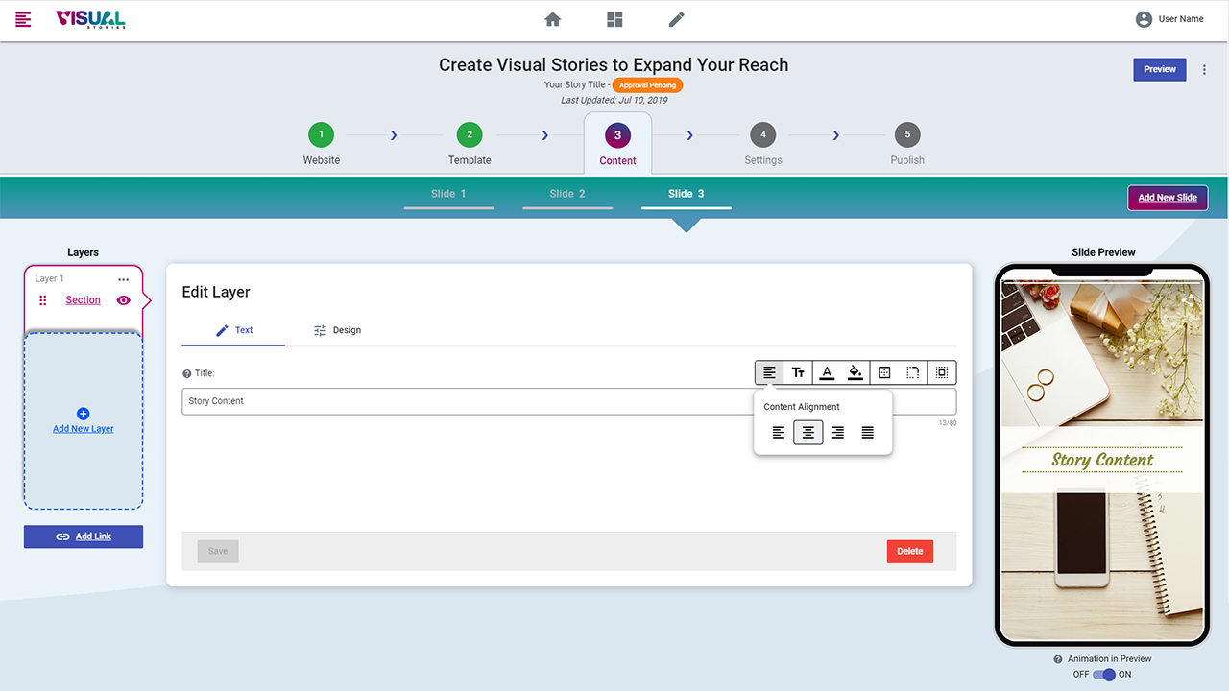The image size is (1229, 691).
Task: Click the red Delete button
Action: click(x=910, y=551)
